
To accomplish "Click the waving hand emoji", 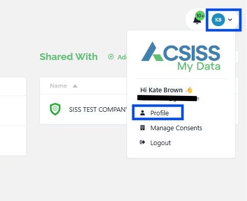I will [x=189, y=90].
